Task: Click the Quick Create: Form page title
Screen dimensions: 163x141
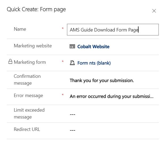Action: (36, 10)
